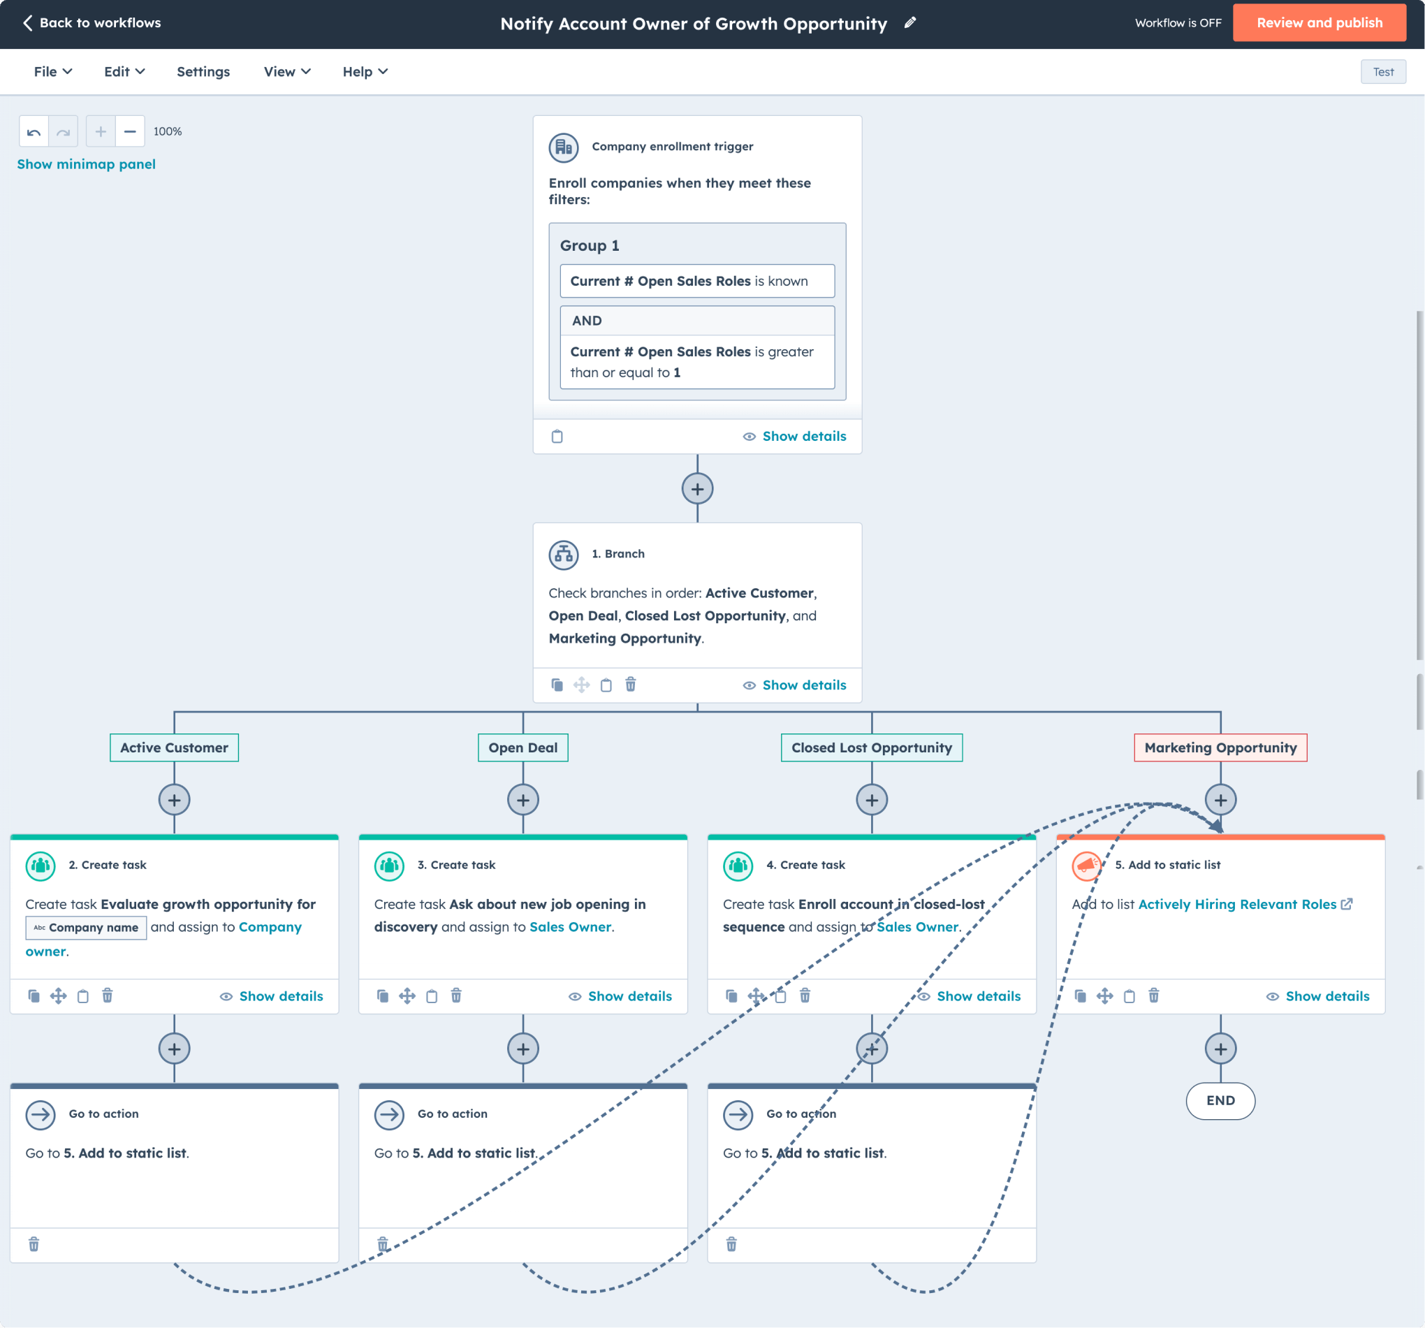
Task: Delete the first Go to action card
Action: [x=34, y=1244]
